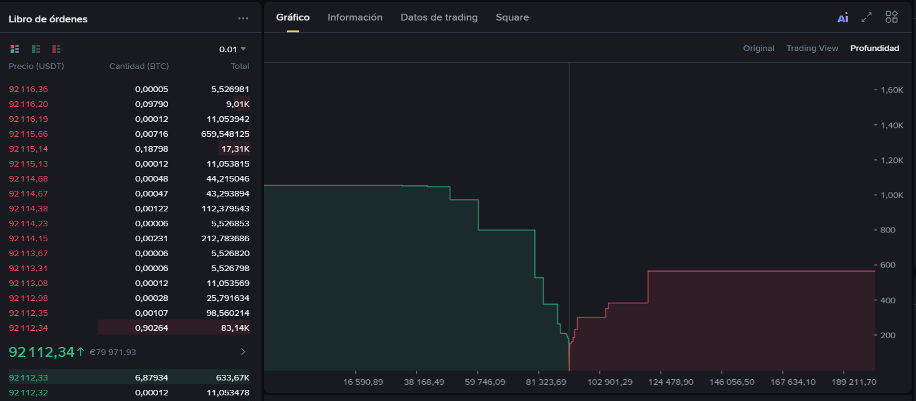Select the Gráfico tab

[293, 17]
